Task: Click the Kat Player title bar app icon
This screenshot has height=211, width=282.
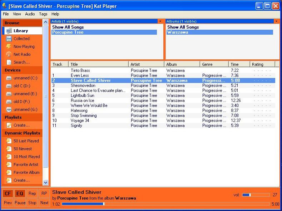Action: click(4, 6)
